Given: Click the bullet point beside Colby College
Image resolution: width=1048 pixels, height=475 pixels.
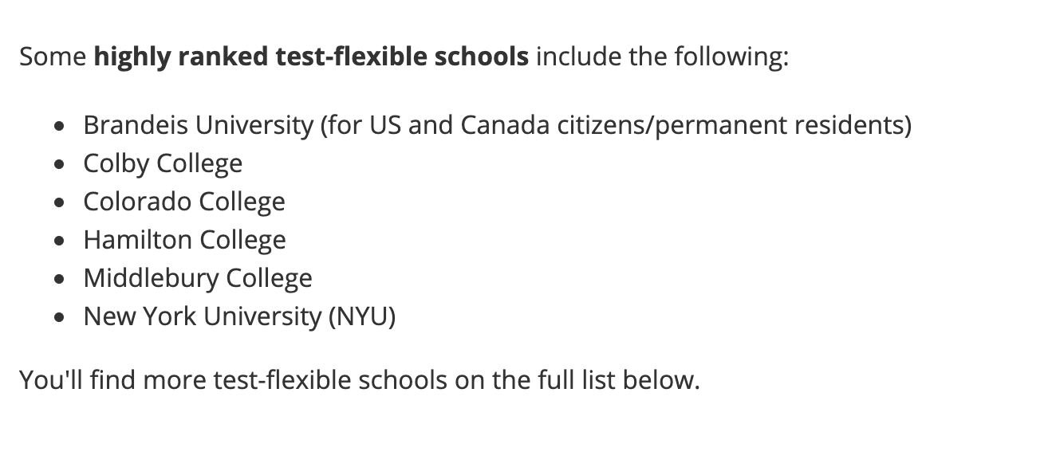Looking at the screenshot, I should coord(60,165).
